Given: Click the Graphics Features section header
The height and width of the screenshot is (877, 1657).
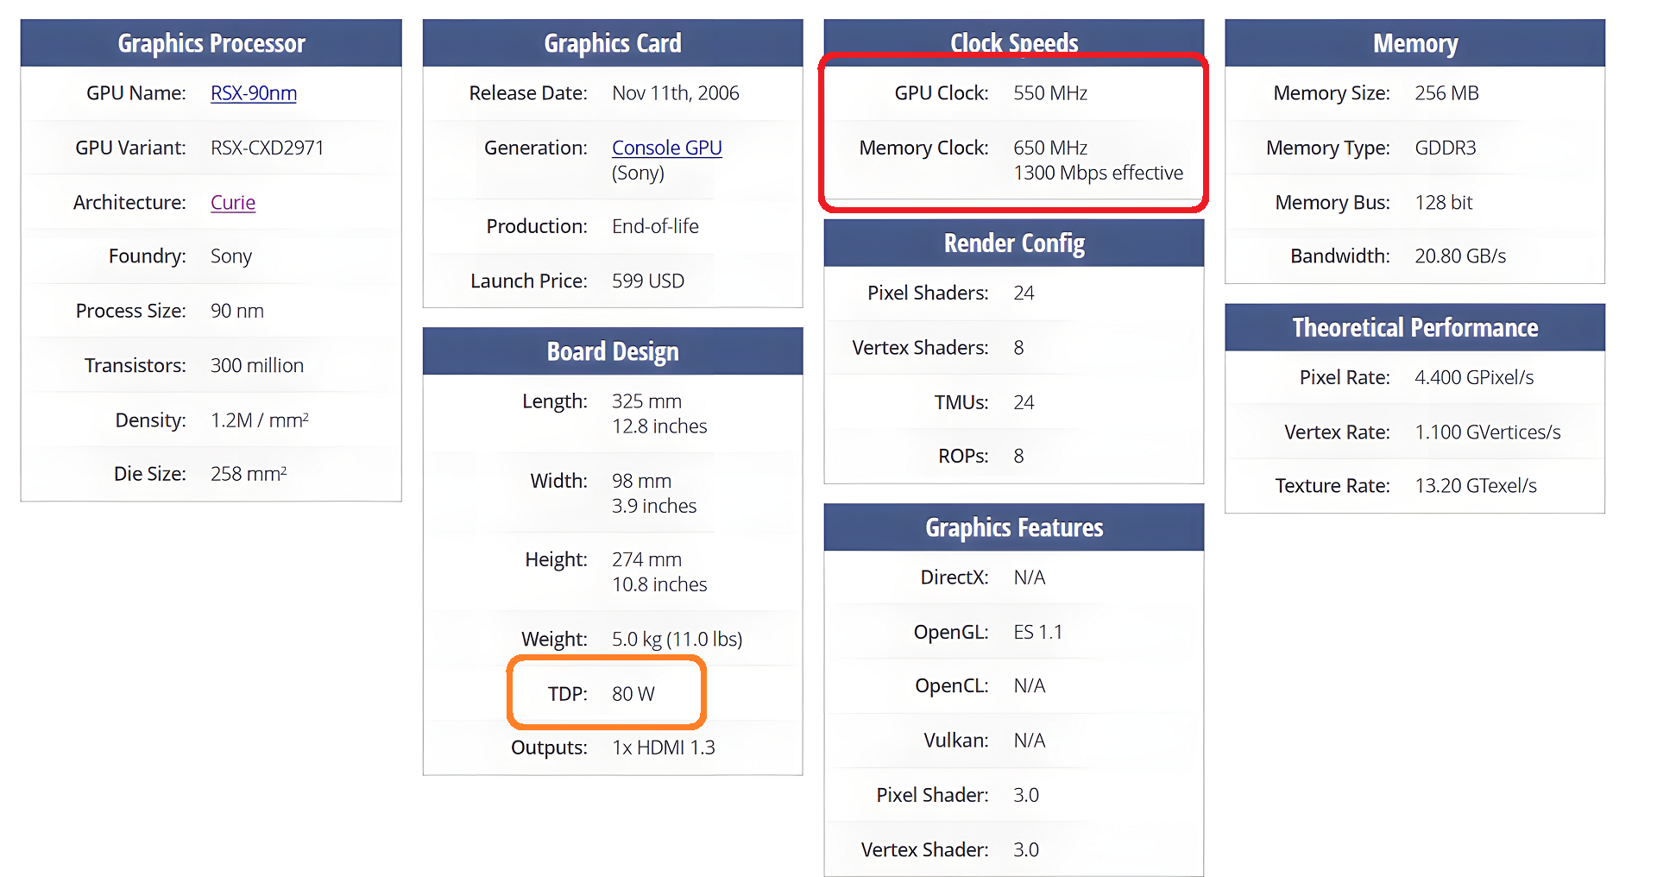Looking at the screenshot, I should (x=1014, y=527).
